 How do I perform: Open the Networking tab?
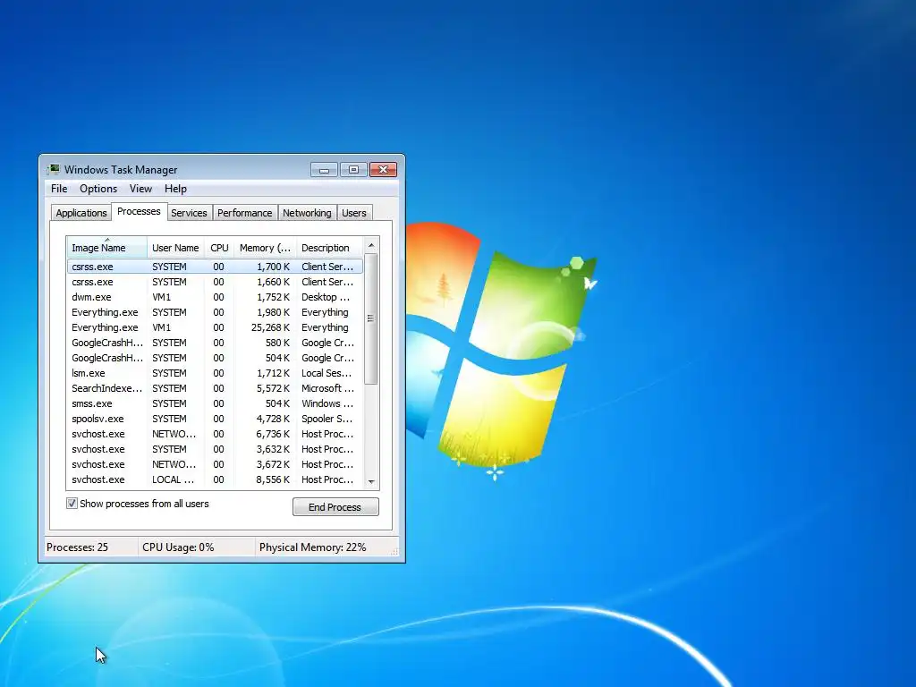(307, 213)
